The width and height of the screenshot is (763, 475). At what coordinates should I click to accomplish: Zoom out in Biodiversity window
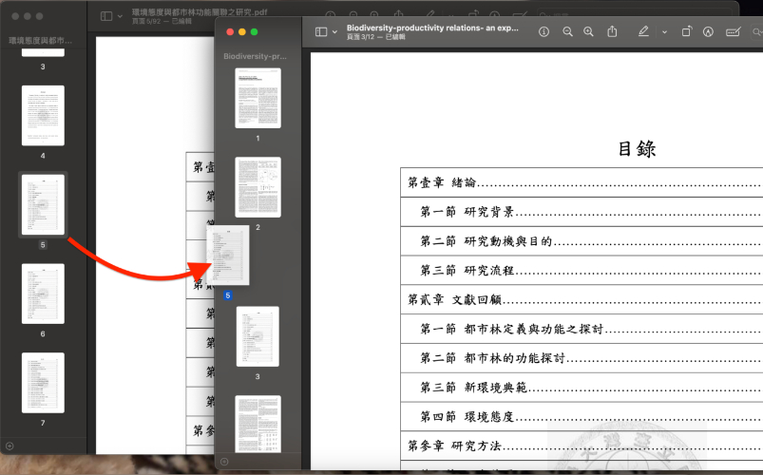567,31
